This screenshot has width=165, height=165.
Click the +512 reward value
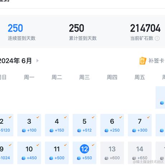pyautogui.click(x=87, y=130)
